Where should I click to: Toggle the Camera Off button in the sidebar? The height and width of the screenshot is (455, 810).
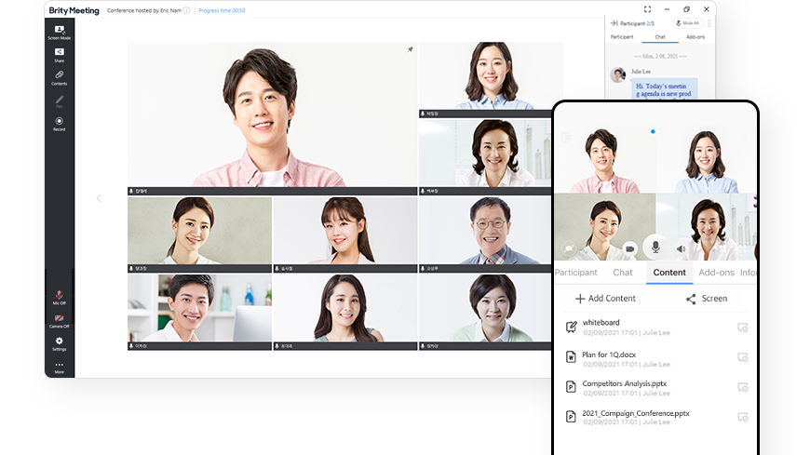click(60, 321)
